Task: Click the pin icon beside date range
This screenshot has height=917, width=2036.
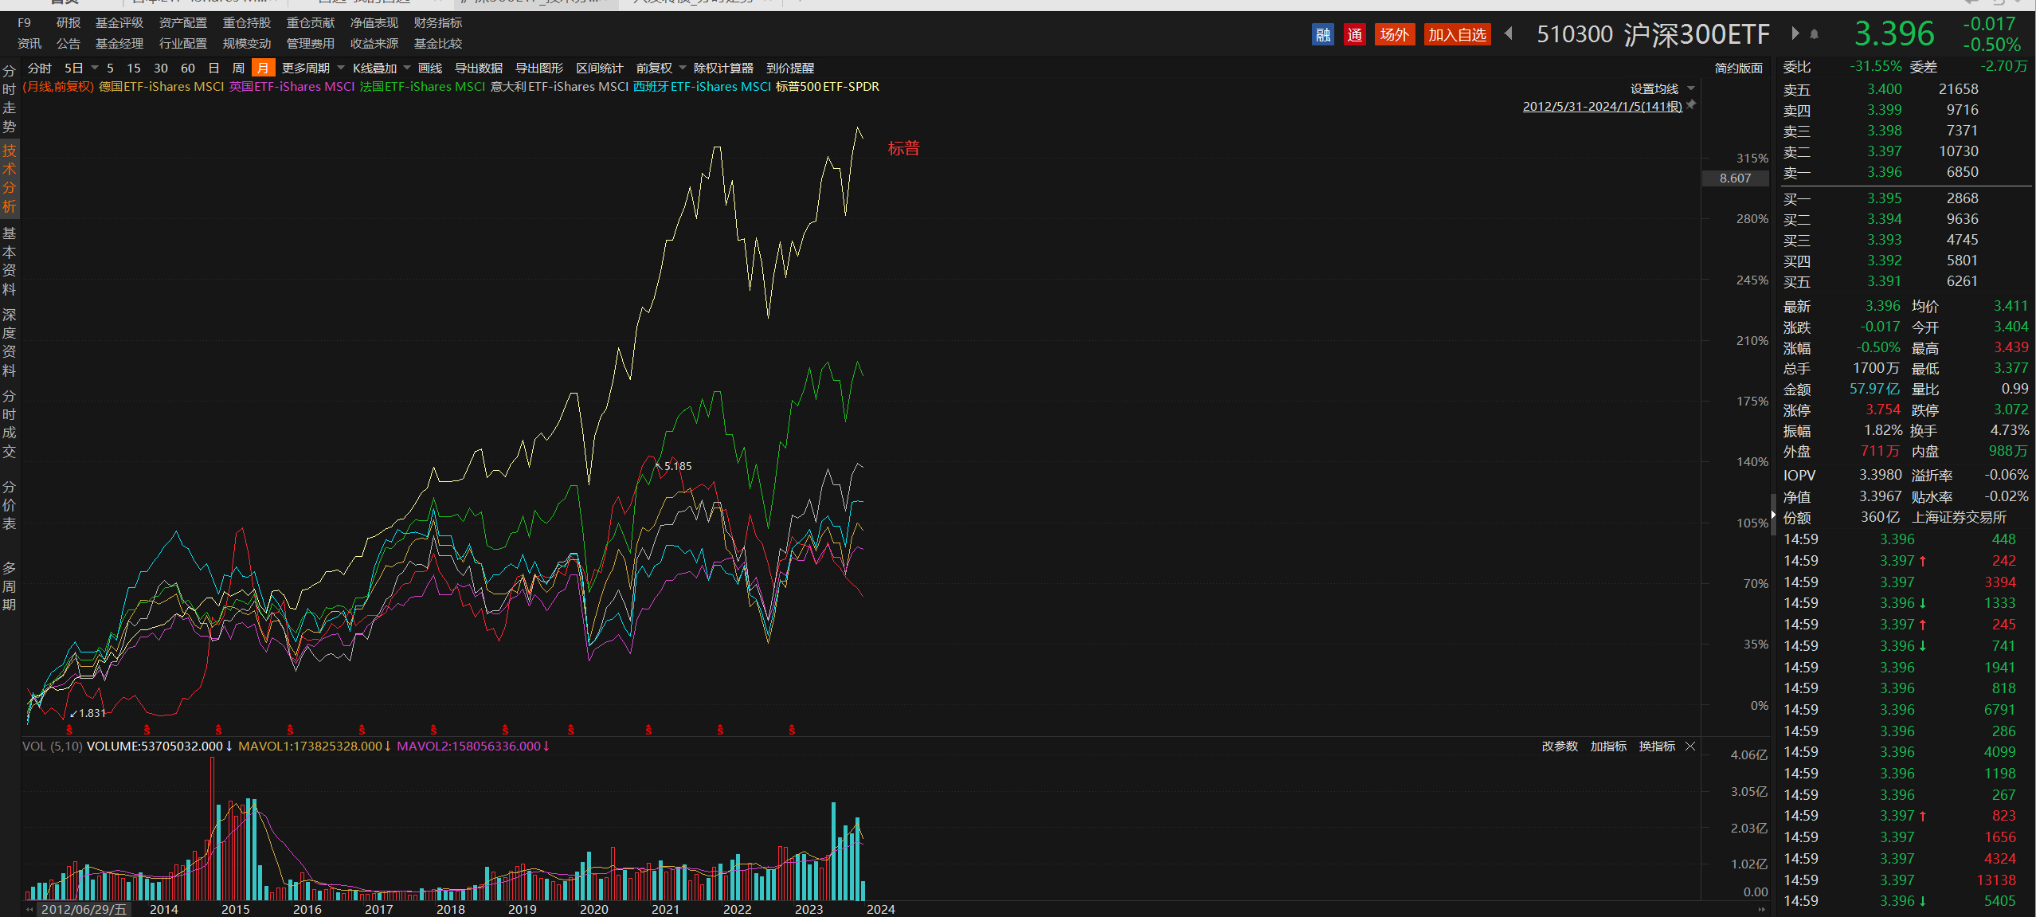Action: (x=1691, y=105)
